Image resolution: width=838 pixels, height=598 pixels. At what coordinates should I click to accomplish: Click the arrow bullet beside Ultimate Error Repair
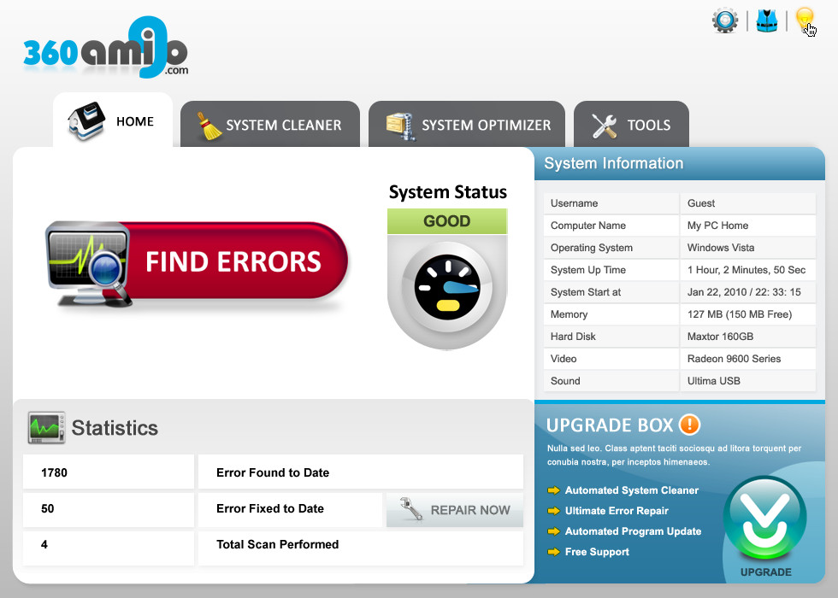(554, 511)
